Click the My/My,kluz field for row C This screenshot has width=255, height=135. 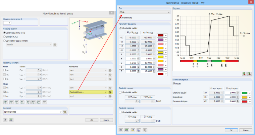click(132, 63)
